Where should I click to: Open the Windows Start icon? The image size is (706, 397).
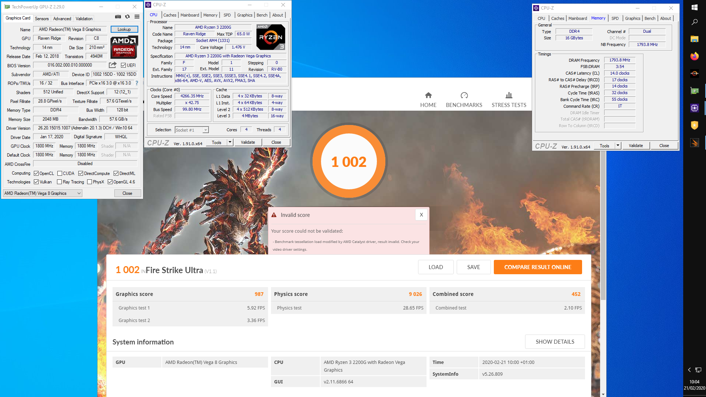pyautogui.click(x=695, y=7)
